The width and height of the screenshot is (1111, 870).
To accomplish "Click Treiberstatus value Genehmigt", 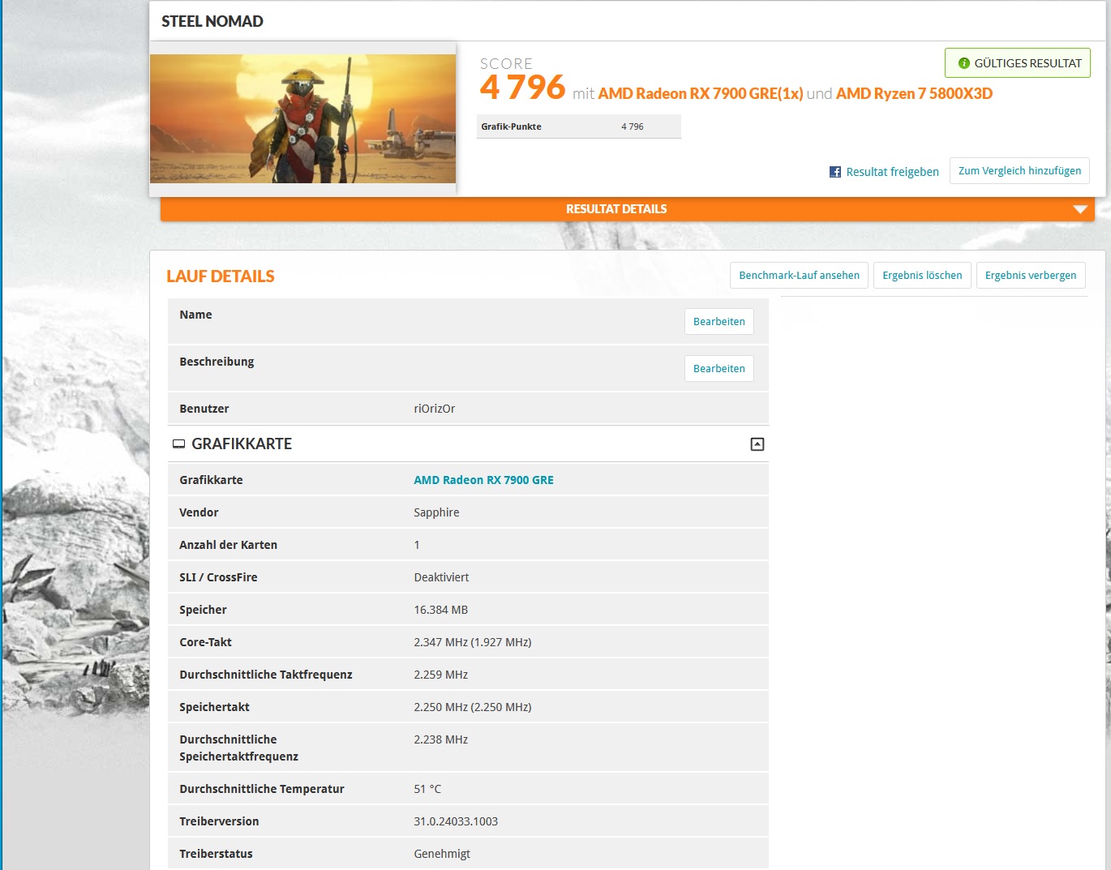I will coord(442,854).
